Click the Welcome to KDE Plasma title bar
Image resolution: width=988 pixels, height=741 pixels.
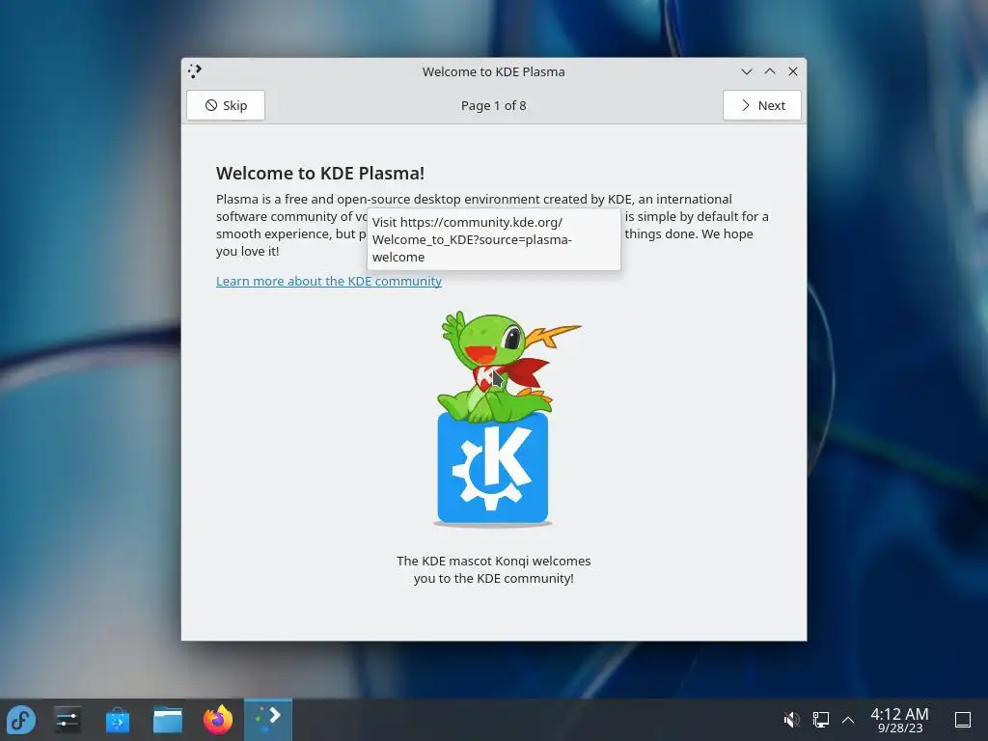pos(493,71)
